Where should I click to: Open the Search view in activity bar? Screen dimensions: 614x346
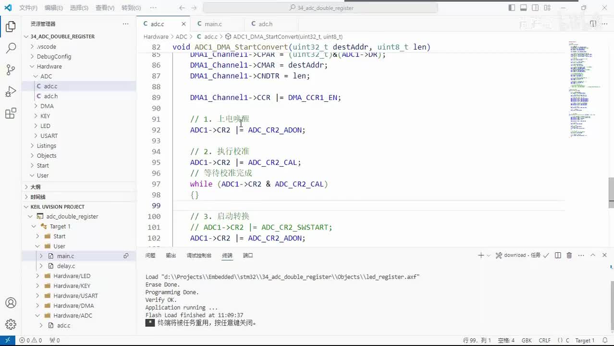point(11,48)
